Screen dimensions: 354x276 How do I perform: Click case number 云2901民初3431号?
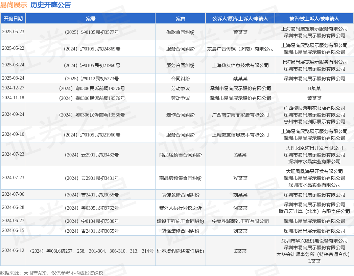(x=91, y=178)
